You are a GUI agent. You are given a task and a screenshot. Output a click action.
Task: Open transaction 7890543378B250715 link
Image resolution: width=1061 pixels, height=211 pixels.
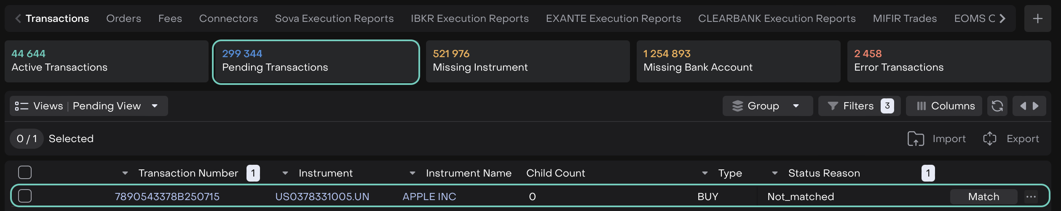tap(167, 197)
